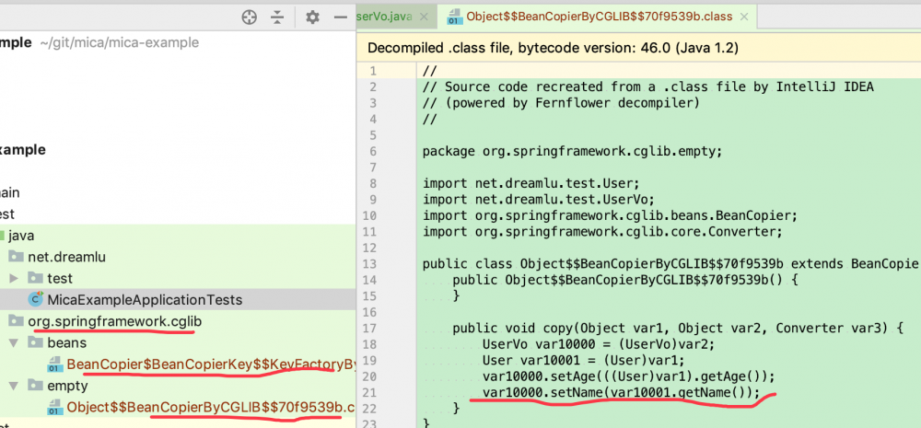
Task: Click the var10000.setName call line
Action: pyautogui.click(x=621, y=391)
